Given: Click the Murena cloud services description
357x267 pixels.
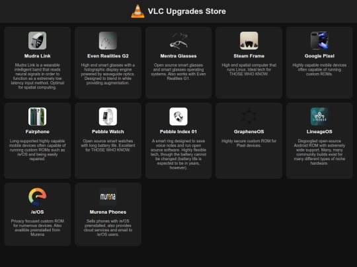Looking at the screenshot, I should click(x=108, y=227).
